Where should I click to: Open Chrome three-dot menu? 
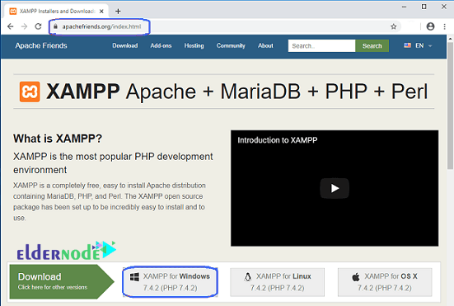(x=444, y=26)
